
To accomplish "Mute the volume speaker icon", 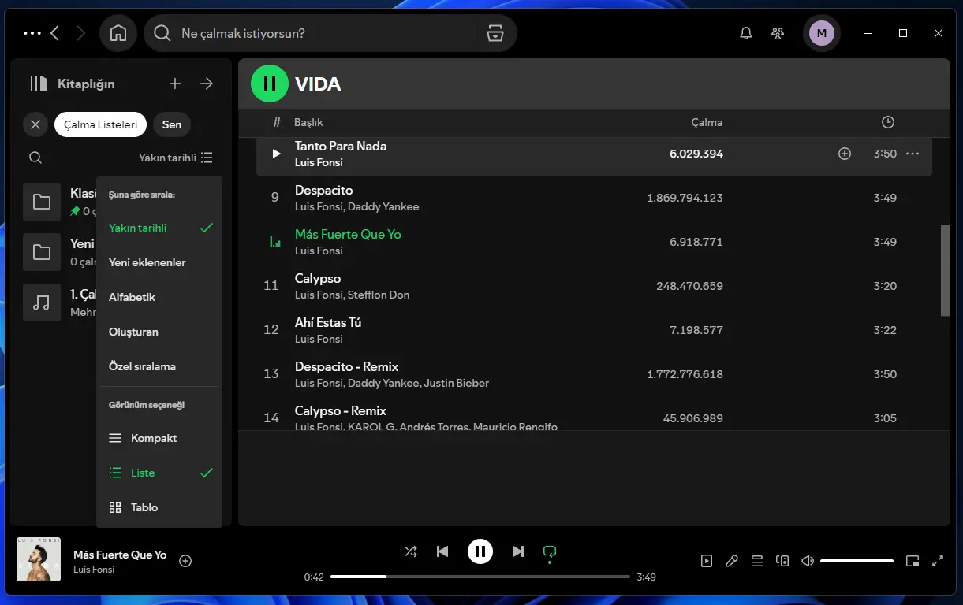I will tap(808, 561).
